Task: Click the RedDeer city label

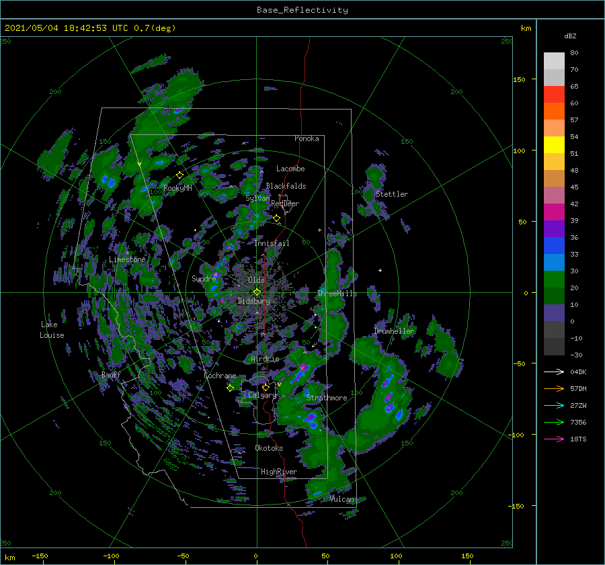Action: coord(285,204)
